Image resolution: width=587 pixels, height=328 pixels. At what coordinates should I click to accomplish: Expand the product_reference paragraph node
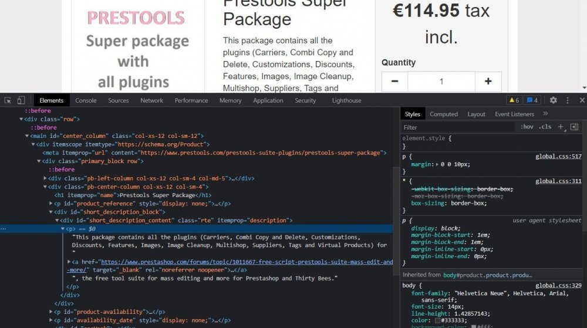51,204
